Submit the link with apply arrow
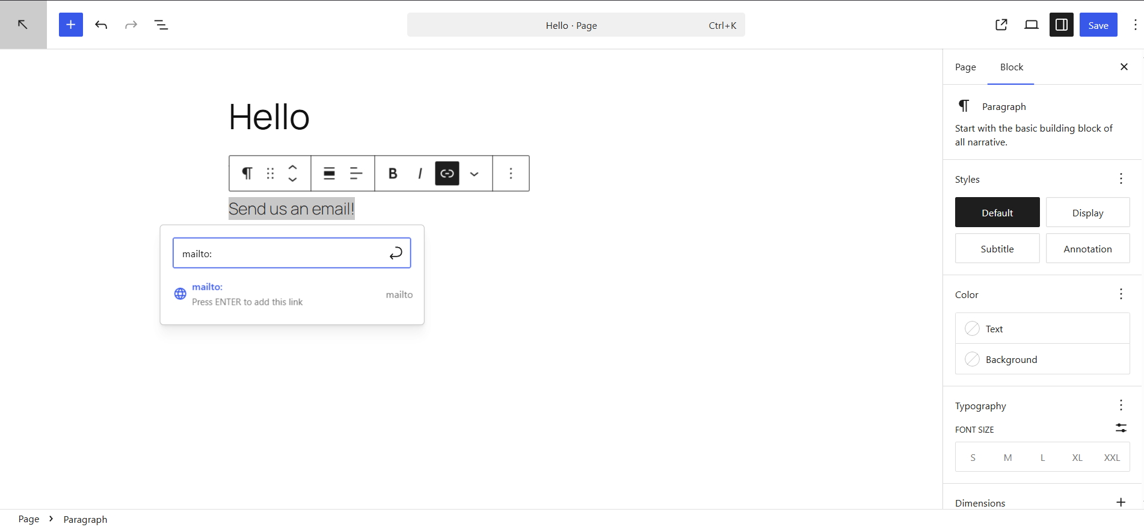 pyautogui.click(x=396, y=253)
